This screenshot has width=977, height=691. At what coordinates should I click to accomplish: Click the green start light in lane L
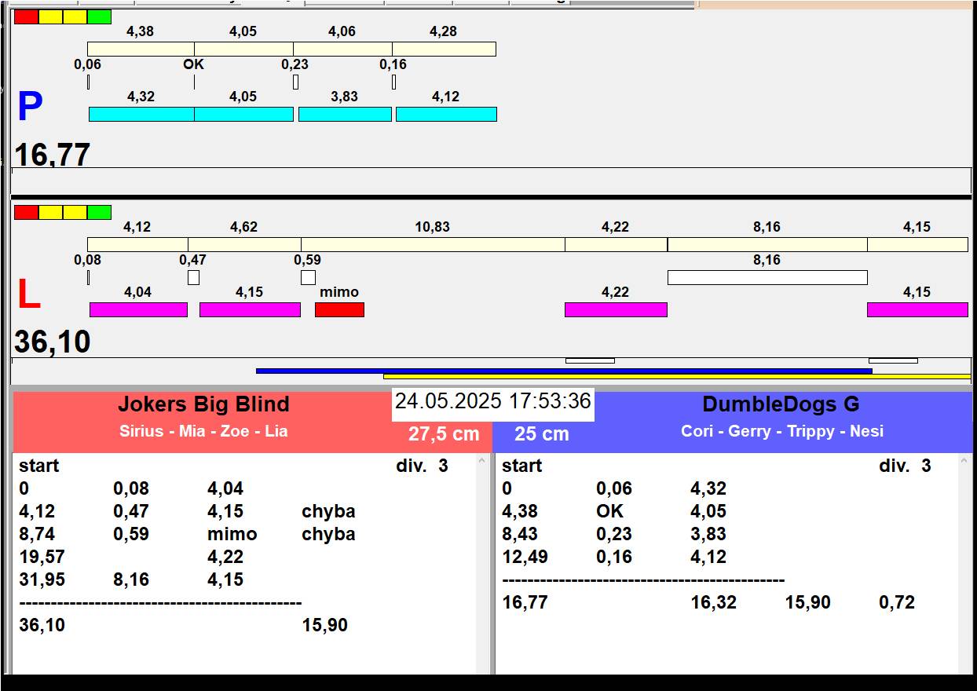coord(99,213)
